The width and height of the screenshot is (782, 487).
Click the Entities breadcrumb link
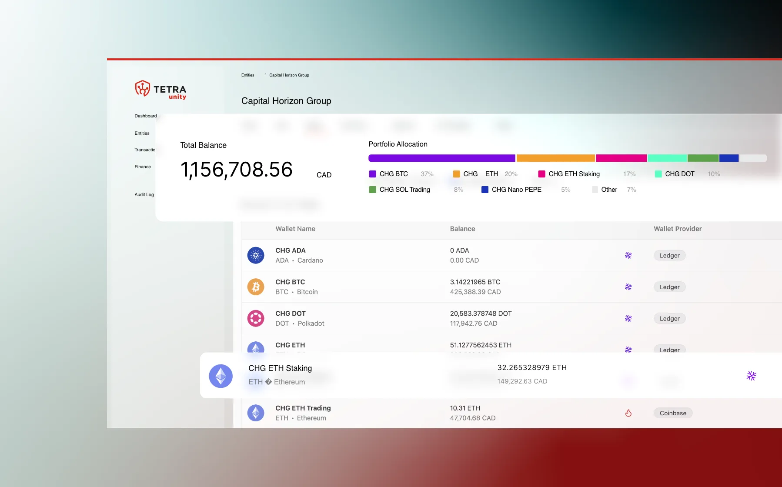point(247,75)
